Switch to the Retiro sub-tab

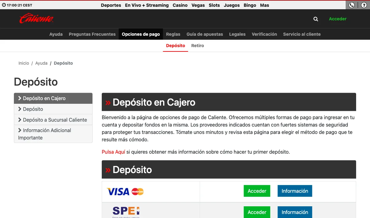[x=198, y=46]
